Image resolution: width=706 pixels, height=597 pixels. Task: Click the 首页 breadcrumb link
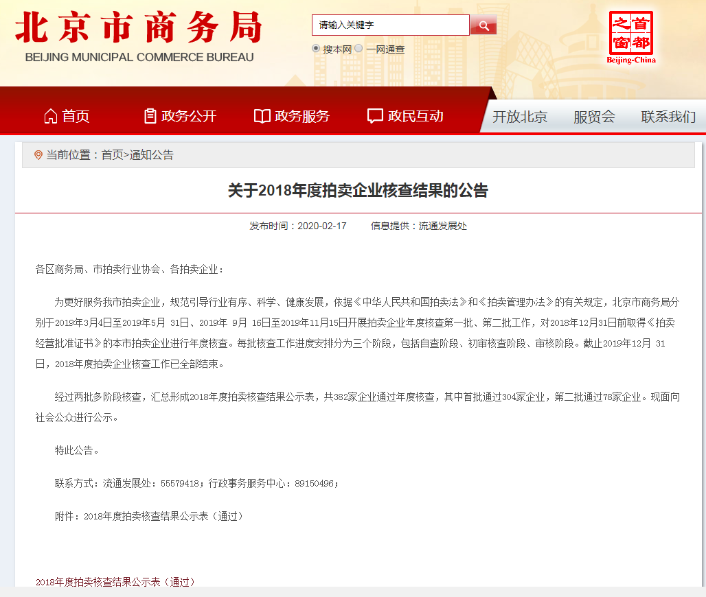point(112,155)
